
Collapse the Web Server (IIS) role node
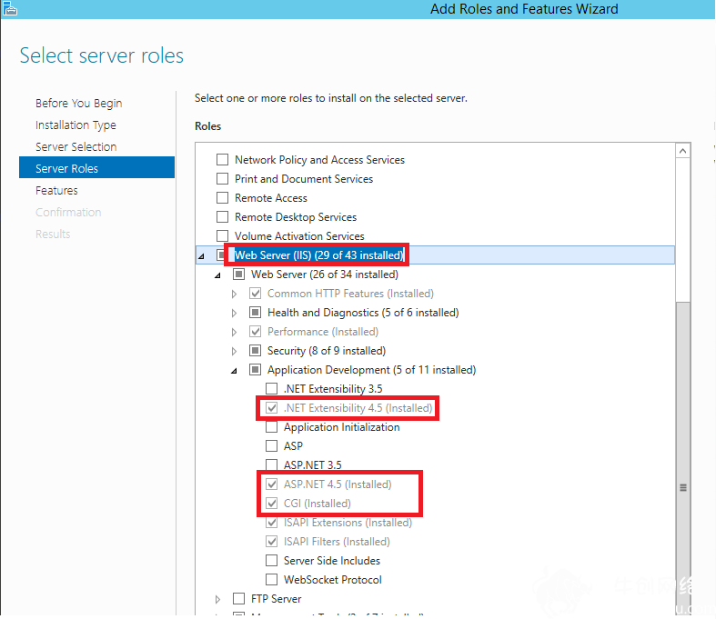tap(201, 256)
